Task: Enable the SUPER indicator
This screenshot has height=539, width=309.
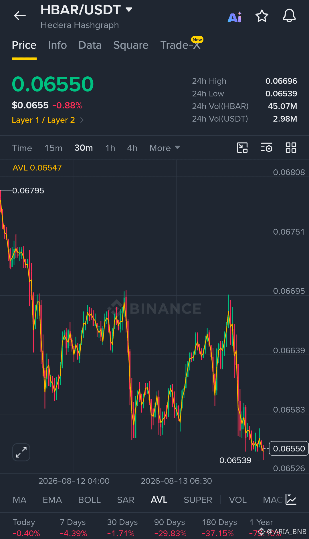Action: [198, 500]
